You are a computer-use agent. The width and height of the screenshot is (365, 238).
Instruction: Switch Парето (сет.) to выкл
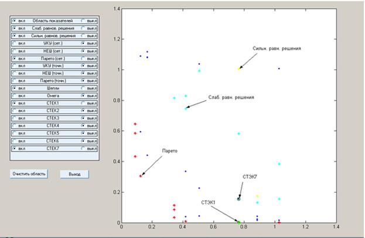pyautogui.click(x=83, y=58)
